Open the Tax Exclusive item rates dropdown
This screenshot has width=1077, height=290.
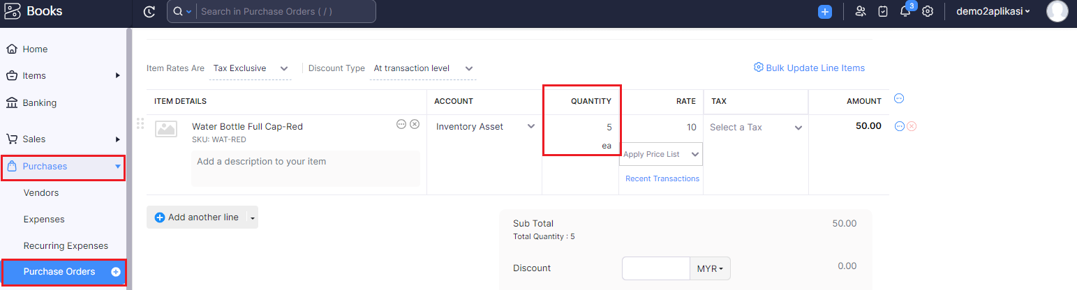click(251, 68)
